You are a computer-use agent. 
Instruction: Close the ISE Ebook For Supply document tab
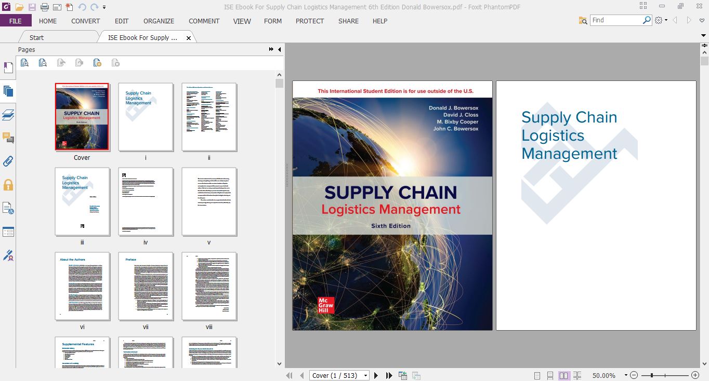click(189, 38)
